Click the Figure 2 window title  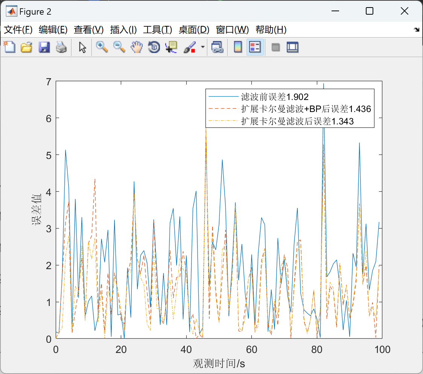35,12
